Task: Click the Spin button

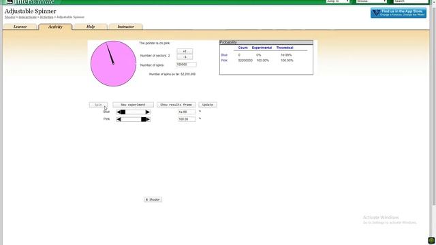Action: (x=98, y=105)
